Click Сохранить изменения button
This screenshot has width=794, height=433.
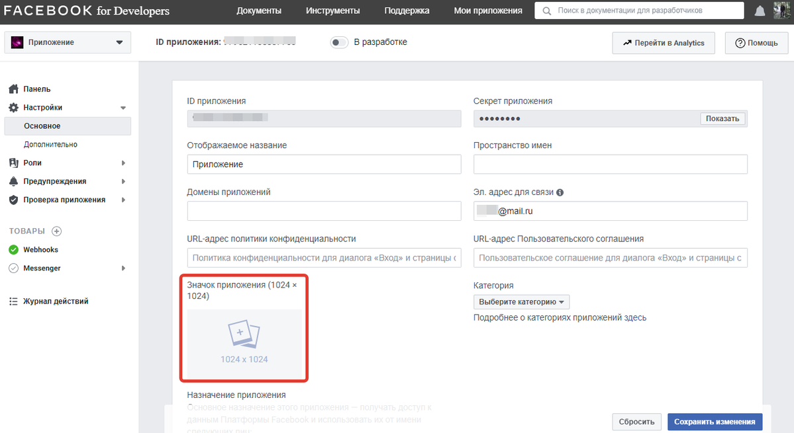tap(715, 422)
